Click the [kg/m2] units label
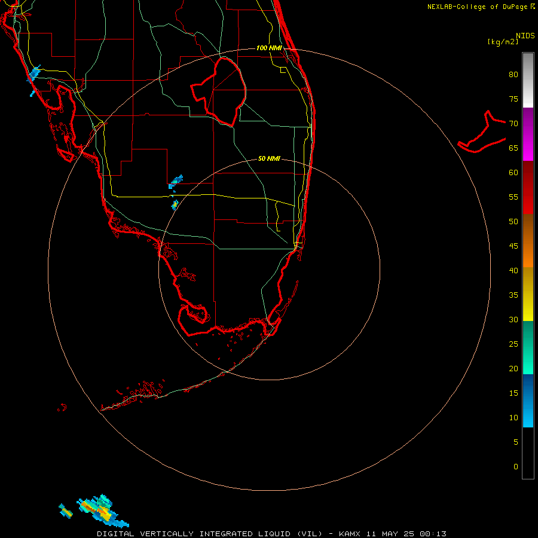The width and height of the screenshot is (538, 538). point(503,42)
